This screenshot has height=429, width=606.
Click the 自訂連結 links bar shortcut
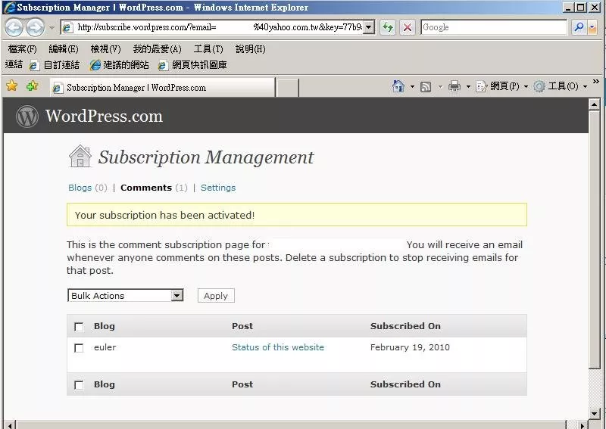tap(55, 65)
